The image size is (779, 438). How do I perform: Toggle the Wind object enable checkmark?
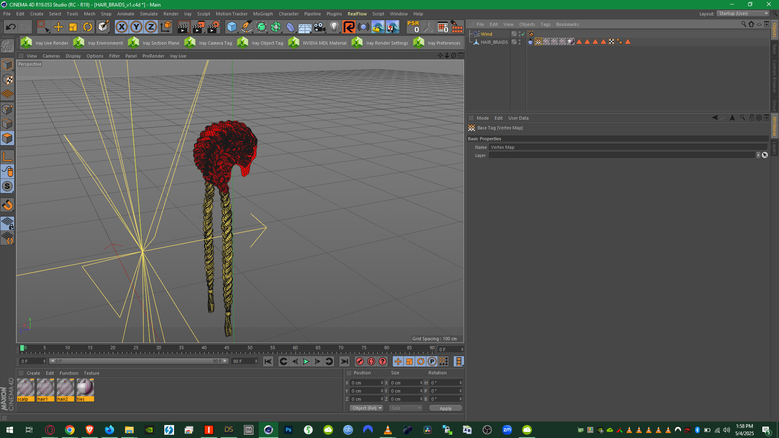point(523,34)
